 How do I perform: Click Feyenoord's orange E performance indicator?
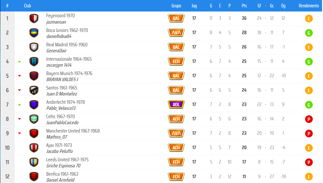coord(309,19)
